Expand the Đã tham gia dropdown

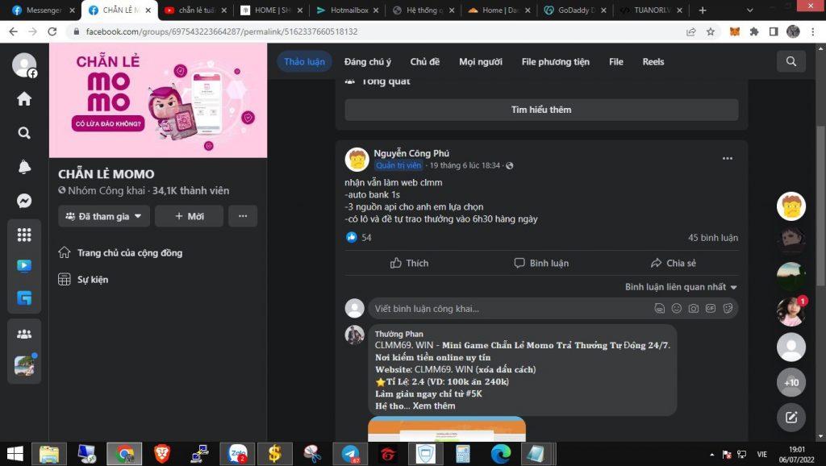(104, 216)
